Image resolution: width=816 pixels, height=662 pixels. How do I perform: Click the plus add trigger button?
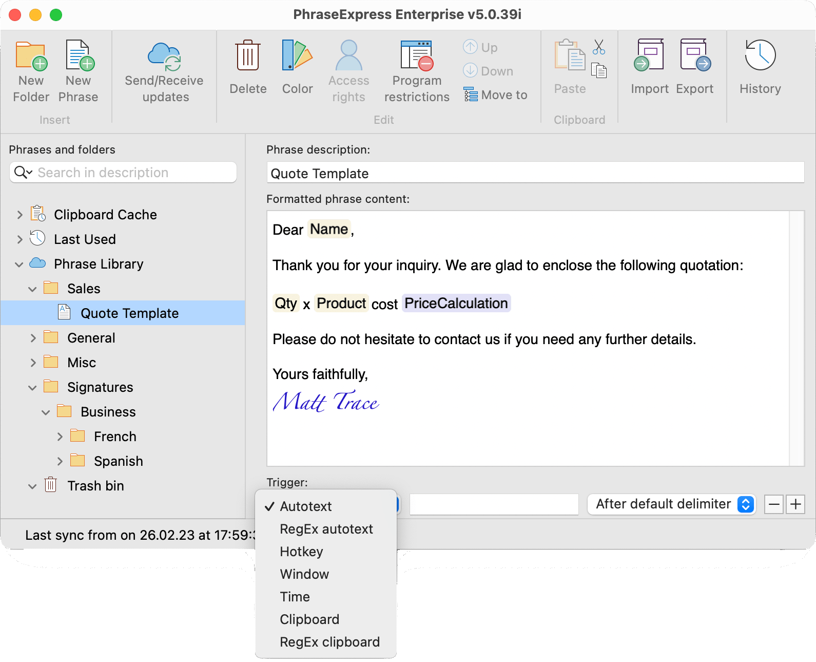click(x=795, y=504)
